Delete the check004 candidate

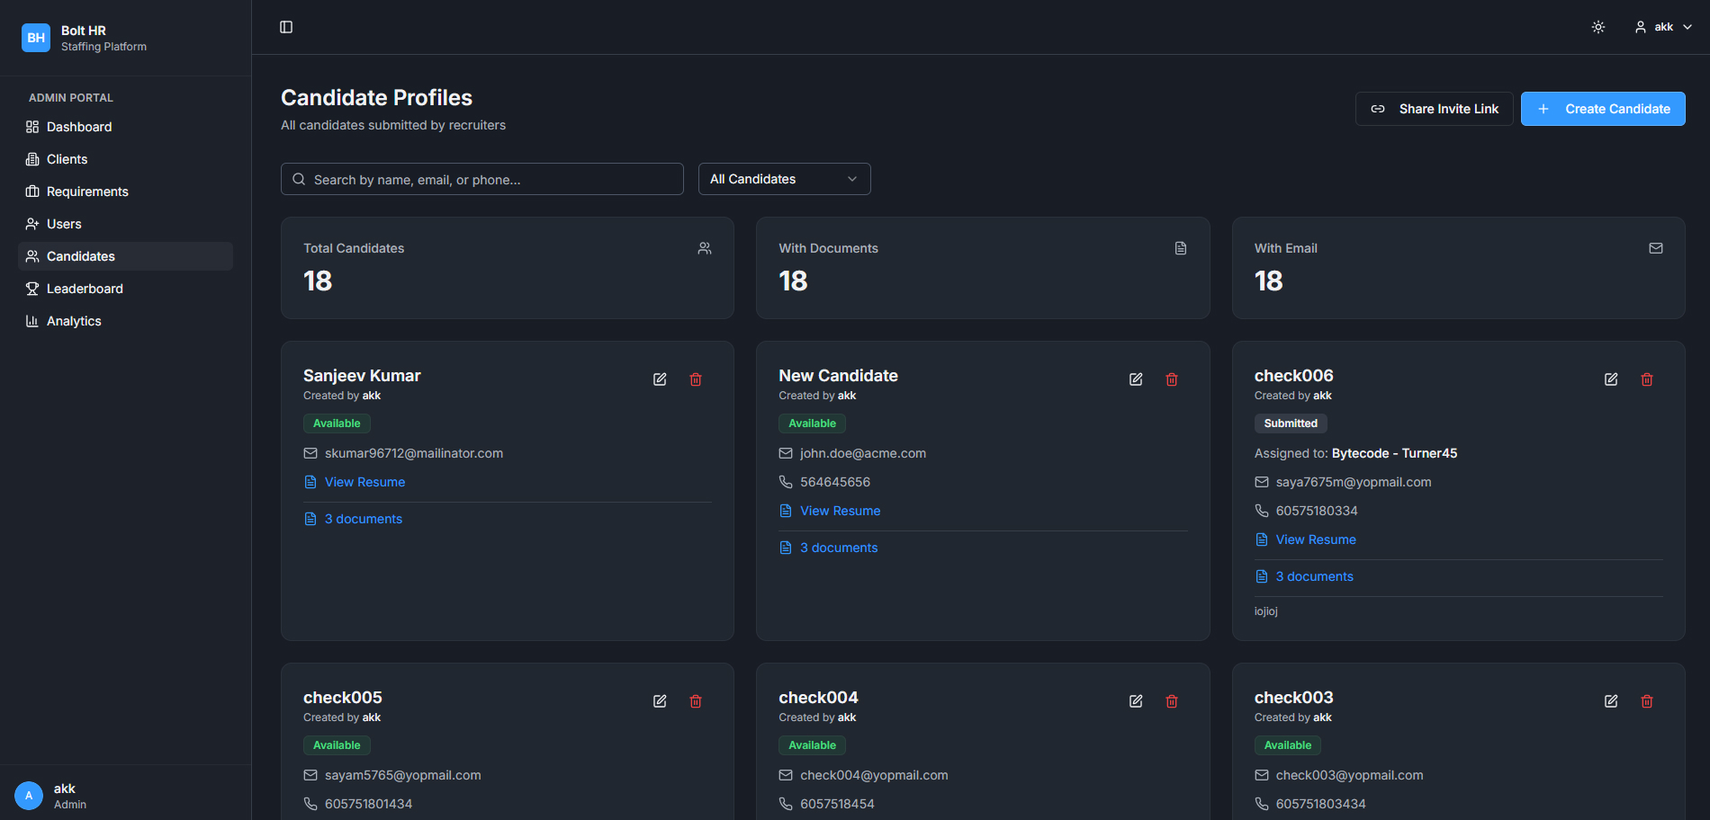(x=1172, y=700)
